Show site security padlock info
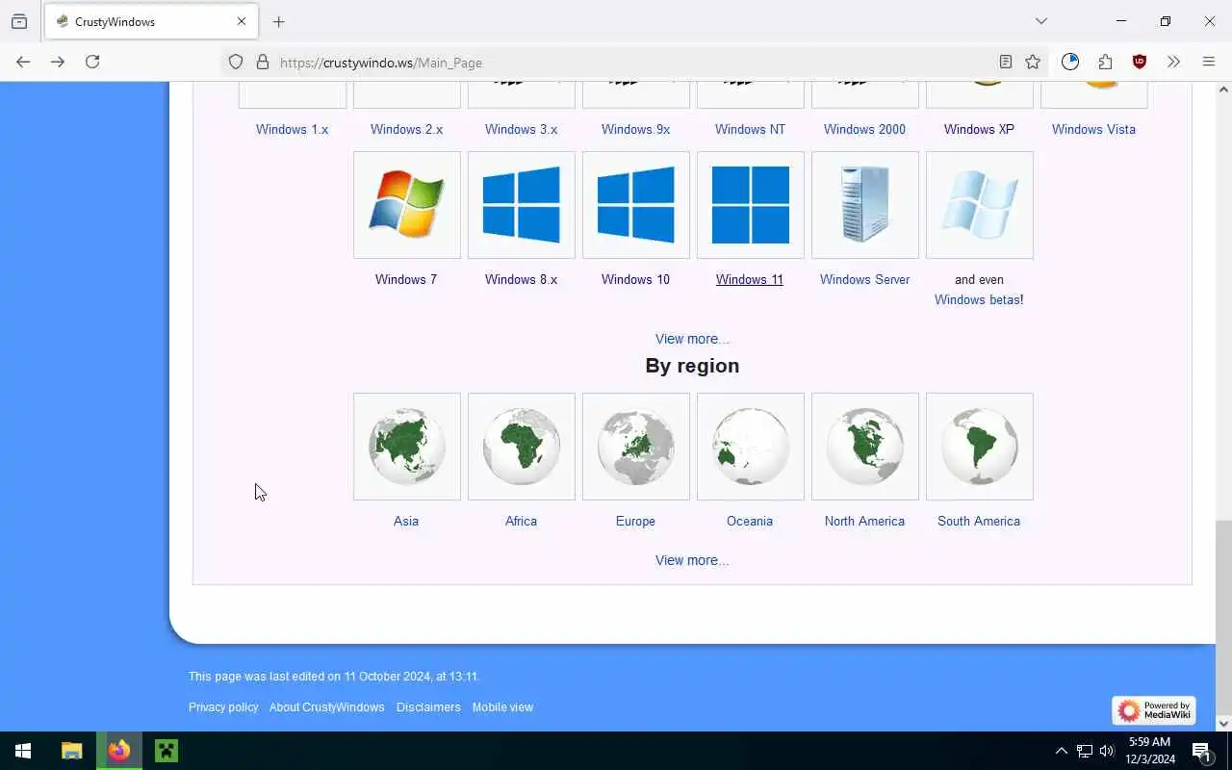The image size is (1232, 770). [x=262, y=62]
